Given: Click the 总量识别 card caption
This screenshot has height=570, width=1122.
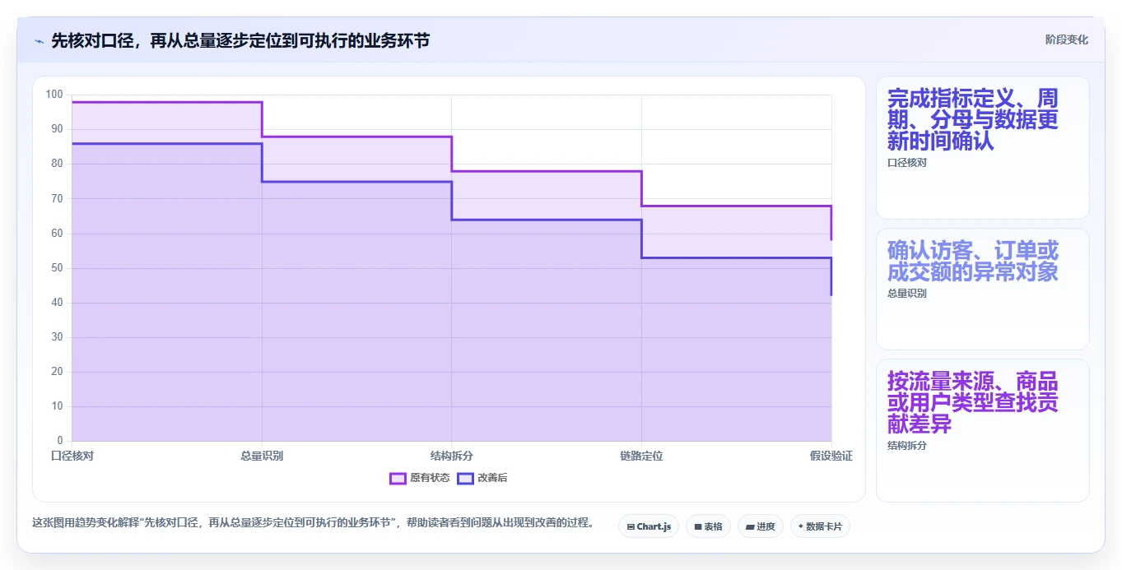Looking at the screenshot, I should 907,294.
